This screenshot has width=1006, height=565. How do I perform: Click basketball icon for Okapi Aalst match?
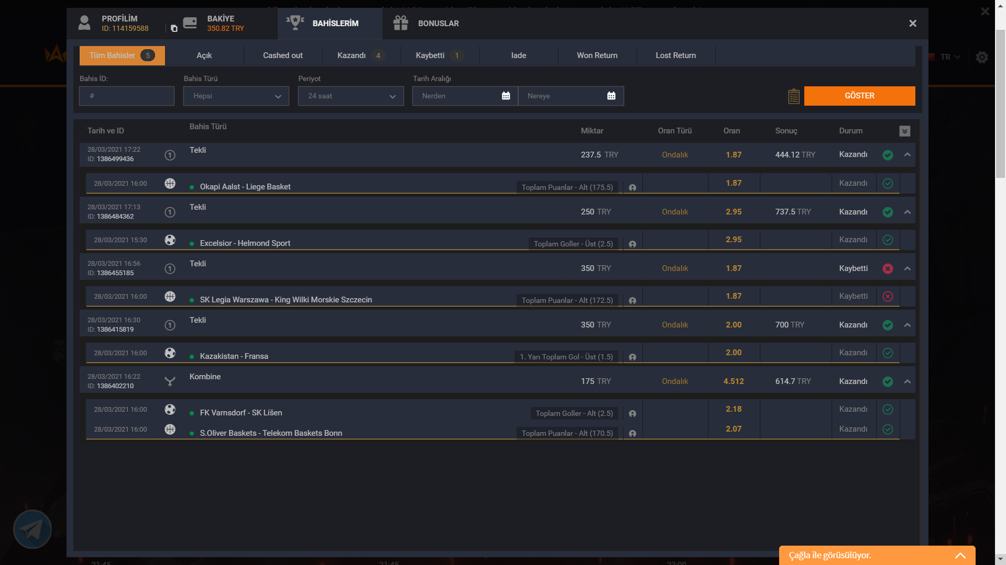pyautogui.click(x=170, y=184)
